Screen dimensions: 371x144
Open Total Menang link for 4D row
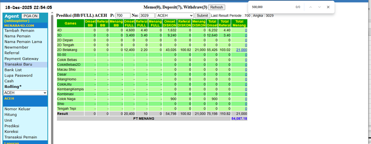[x=246, y=30]
